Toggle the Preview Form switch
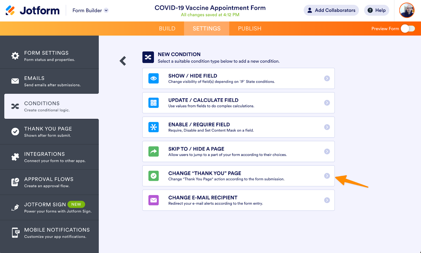 point(408,29)
